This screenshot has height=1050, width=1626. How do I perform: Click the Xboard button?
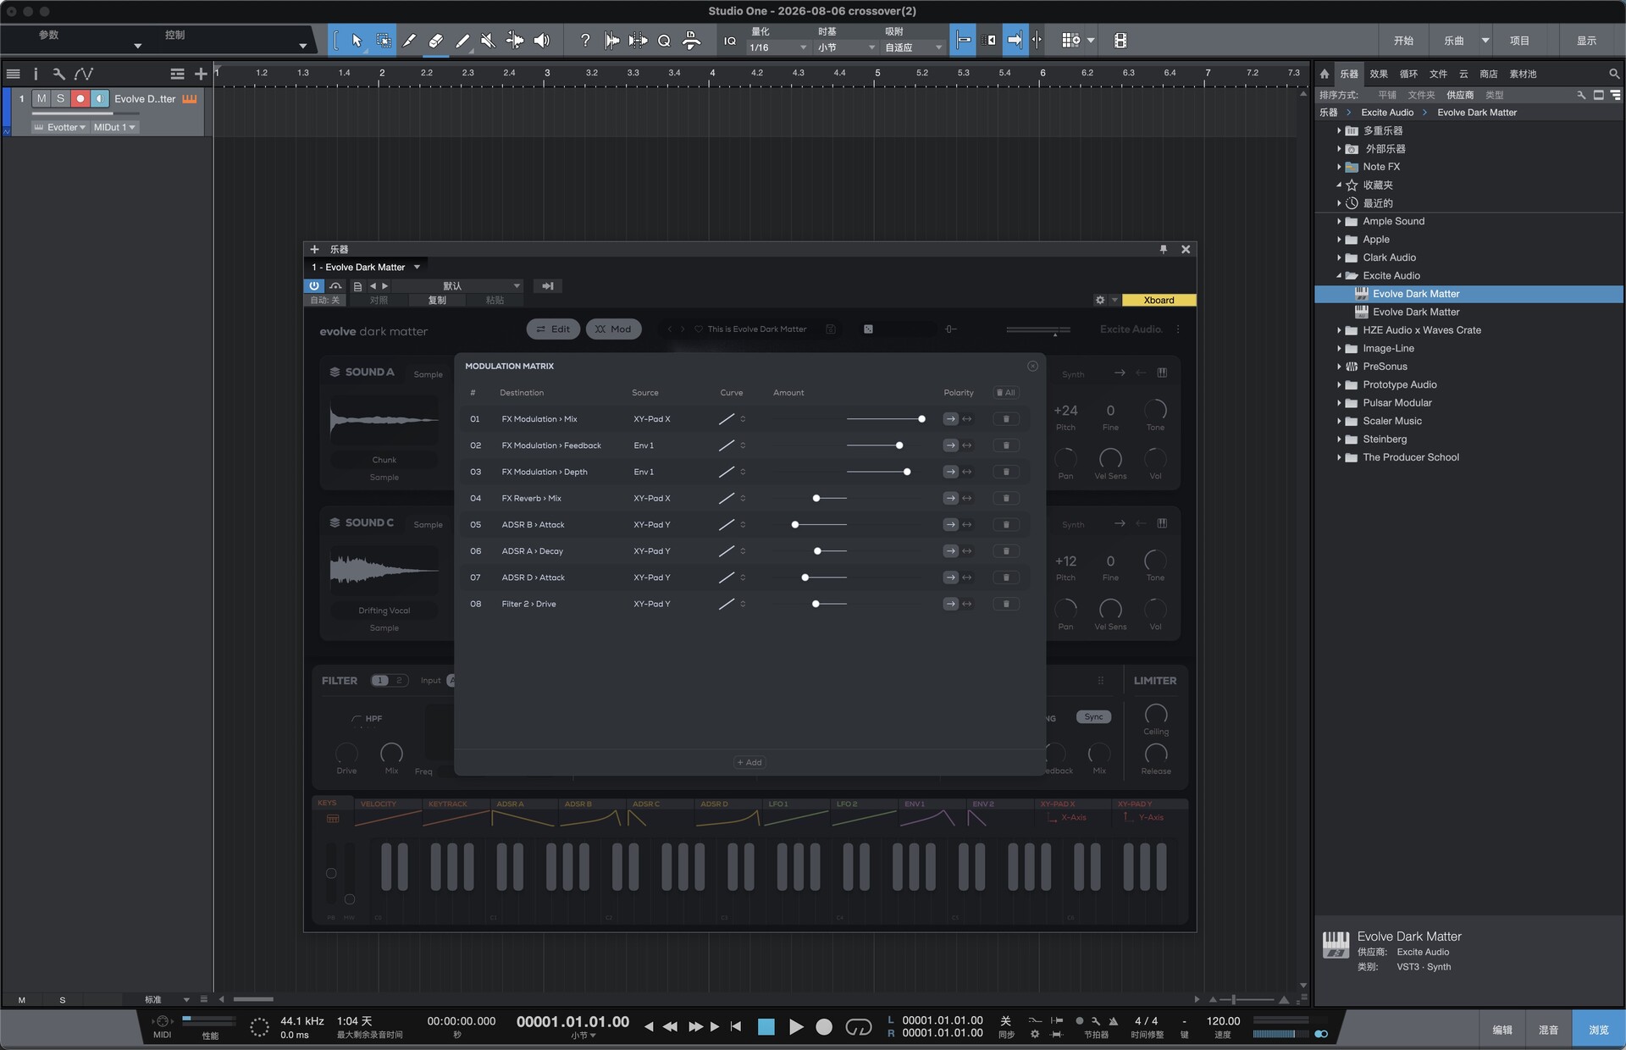coord(1159,300)
